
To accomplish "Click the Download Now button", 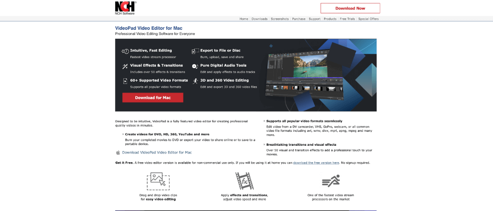I will click(x=350, y=8).
